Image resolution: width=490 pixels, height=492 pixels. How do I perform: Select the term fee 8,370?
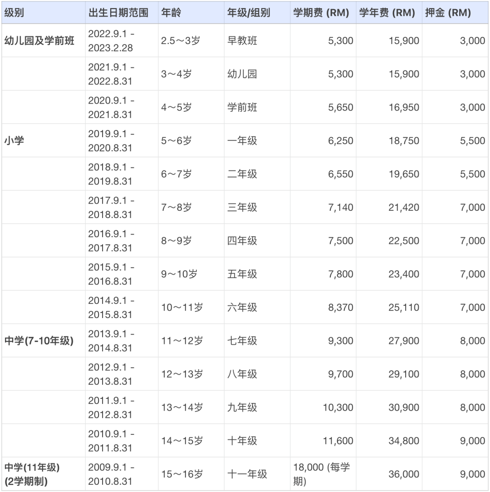coord(323,308)
